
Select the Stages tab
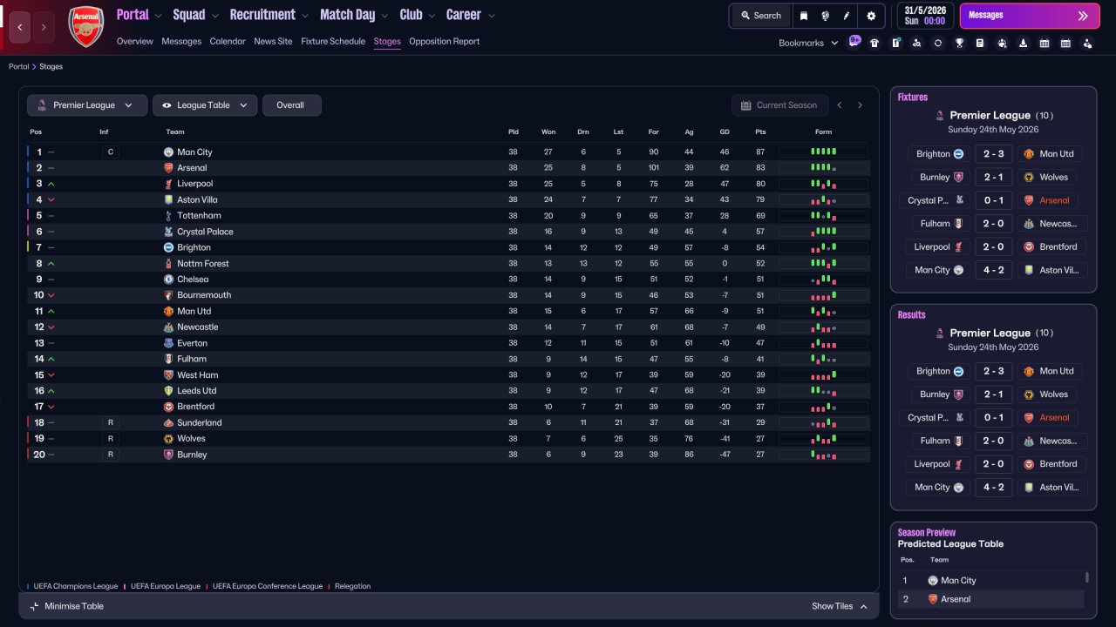(x=387, y=41)
